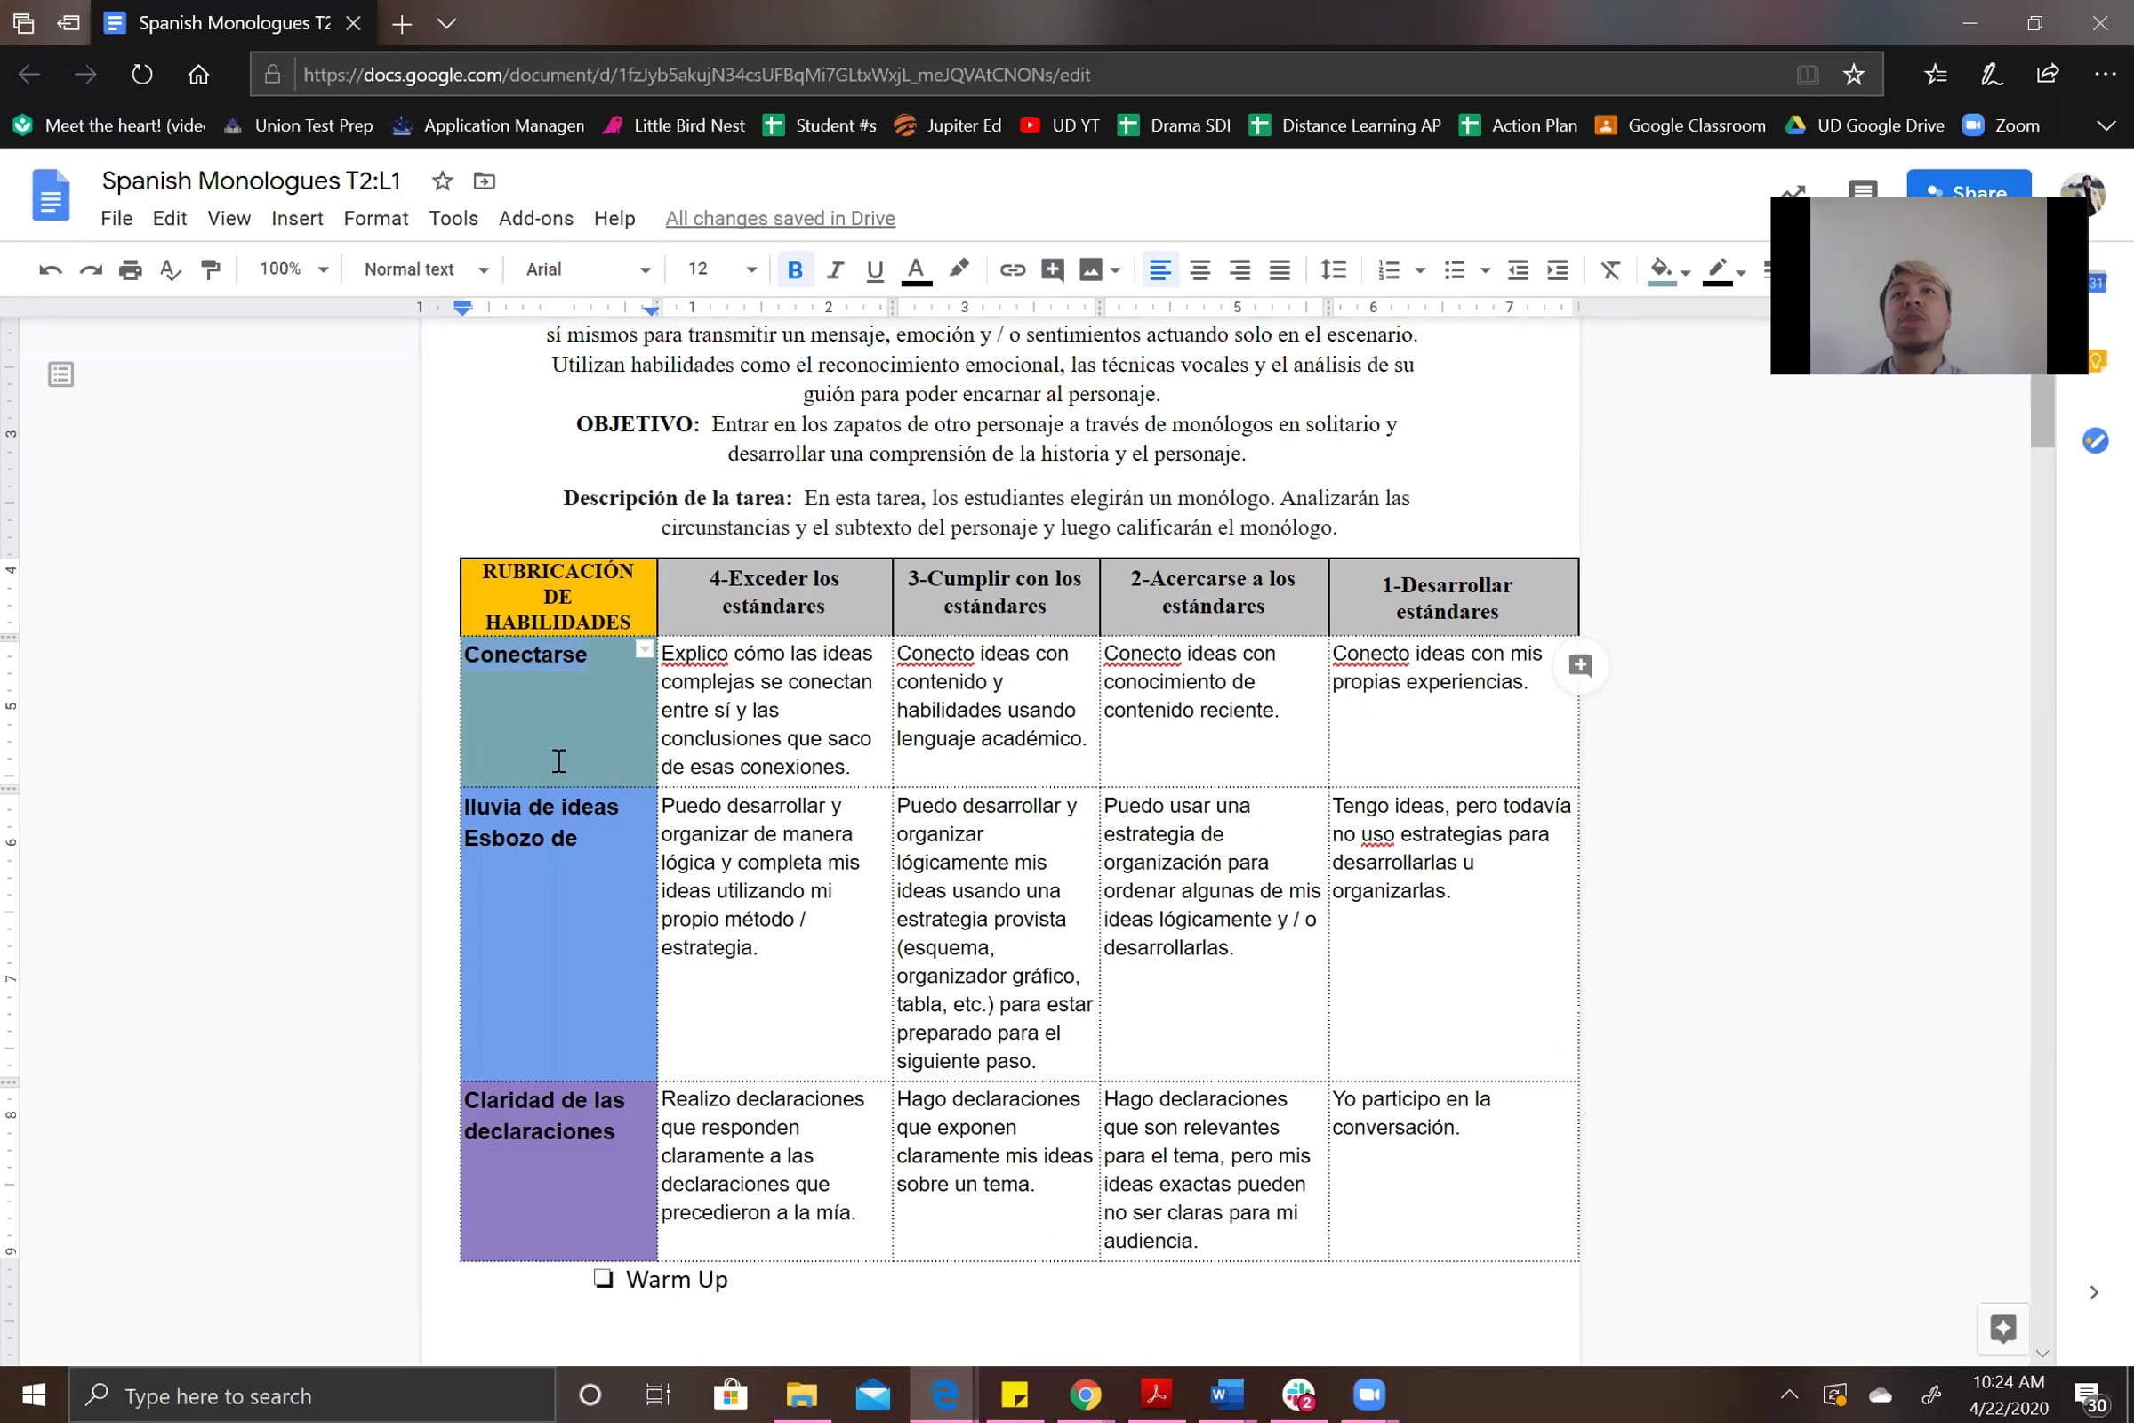Open the zoom 100% dropdown
Image resolution: width=2134 pixels, height=1423 pixels.
(x=293, y=269)
